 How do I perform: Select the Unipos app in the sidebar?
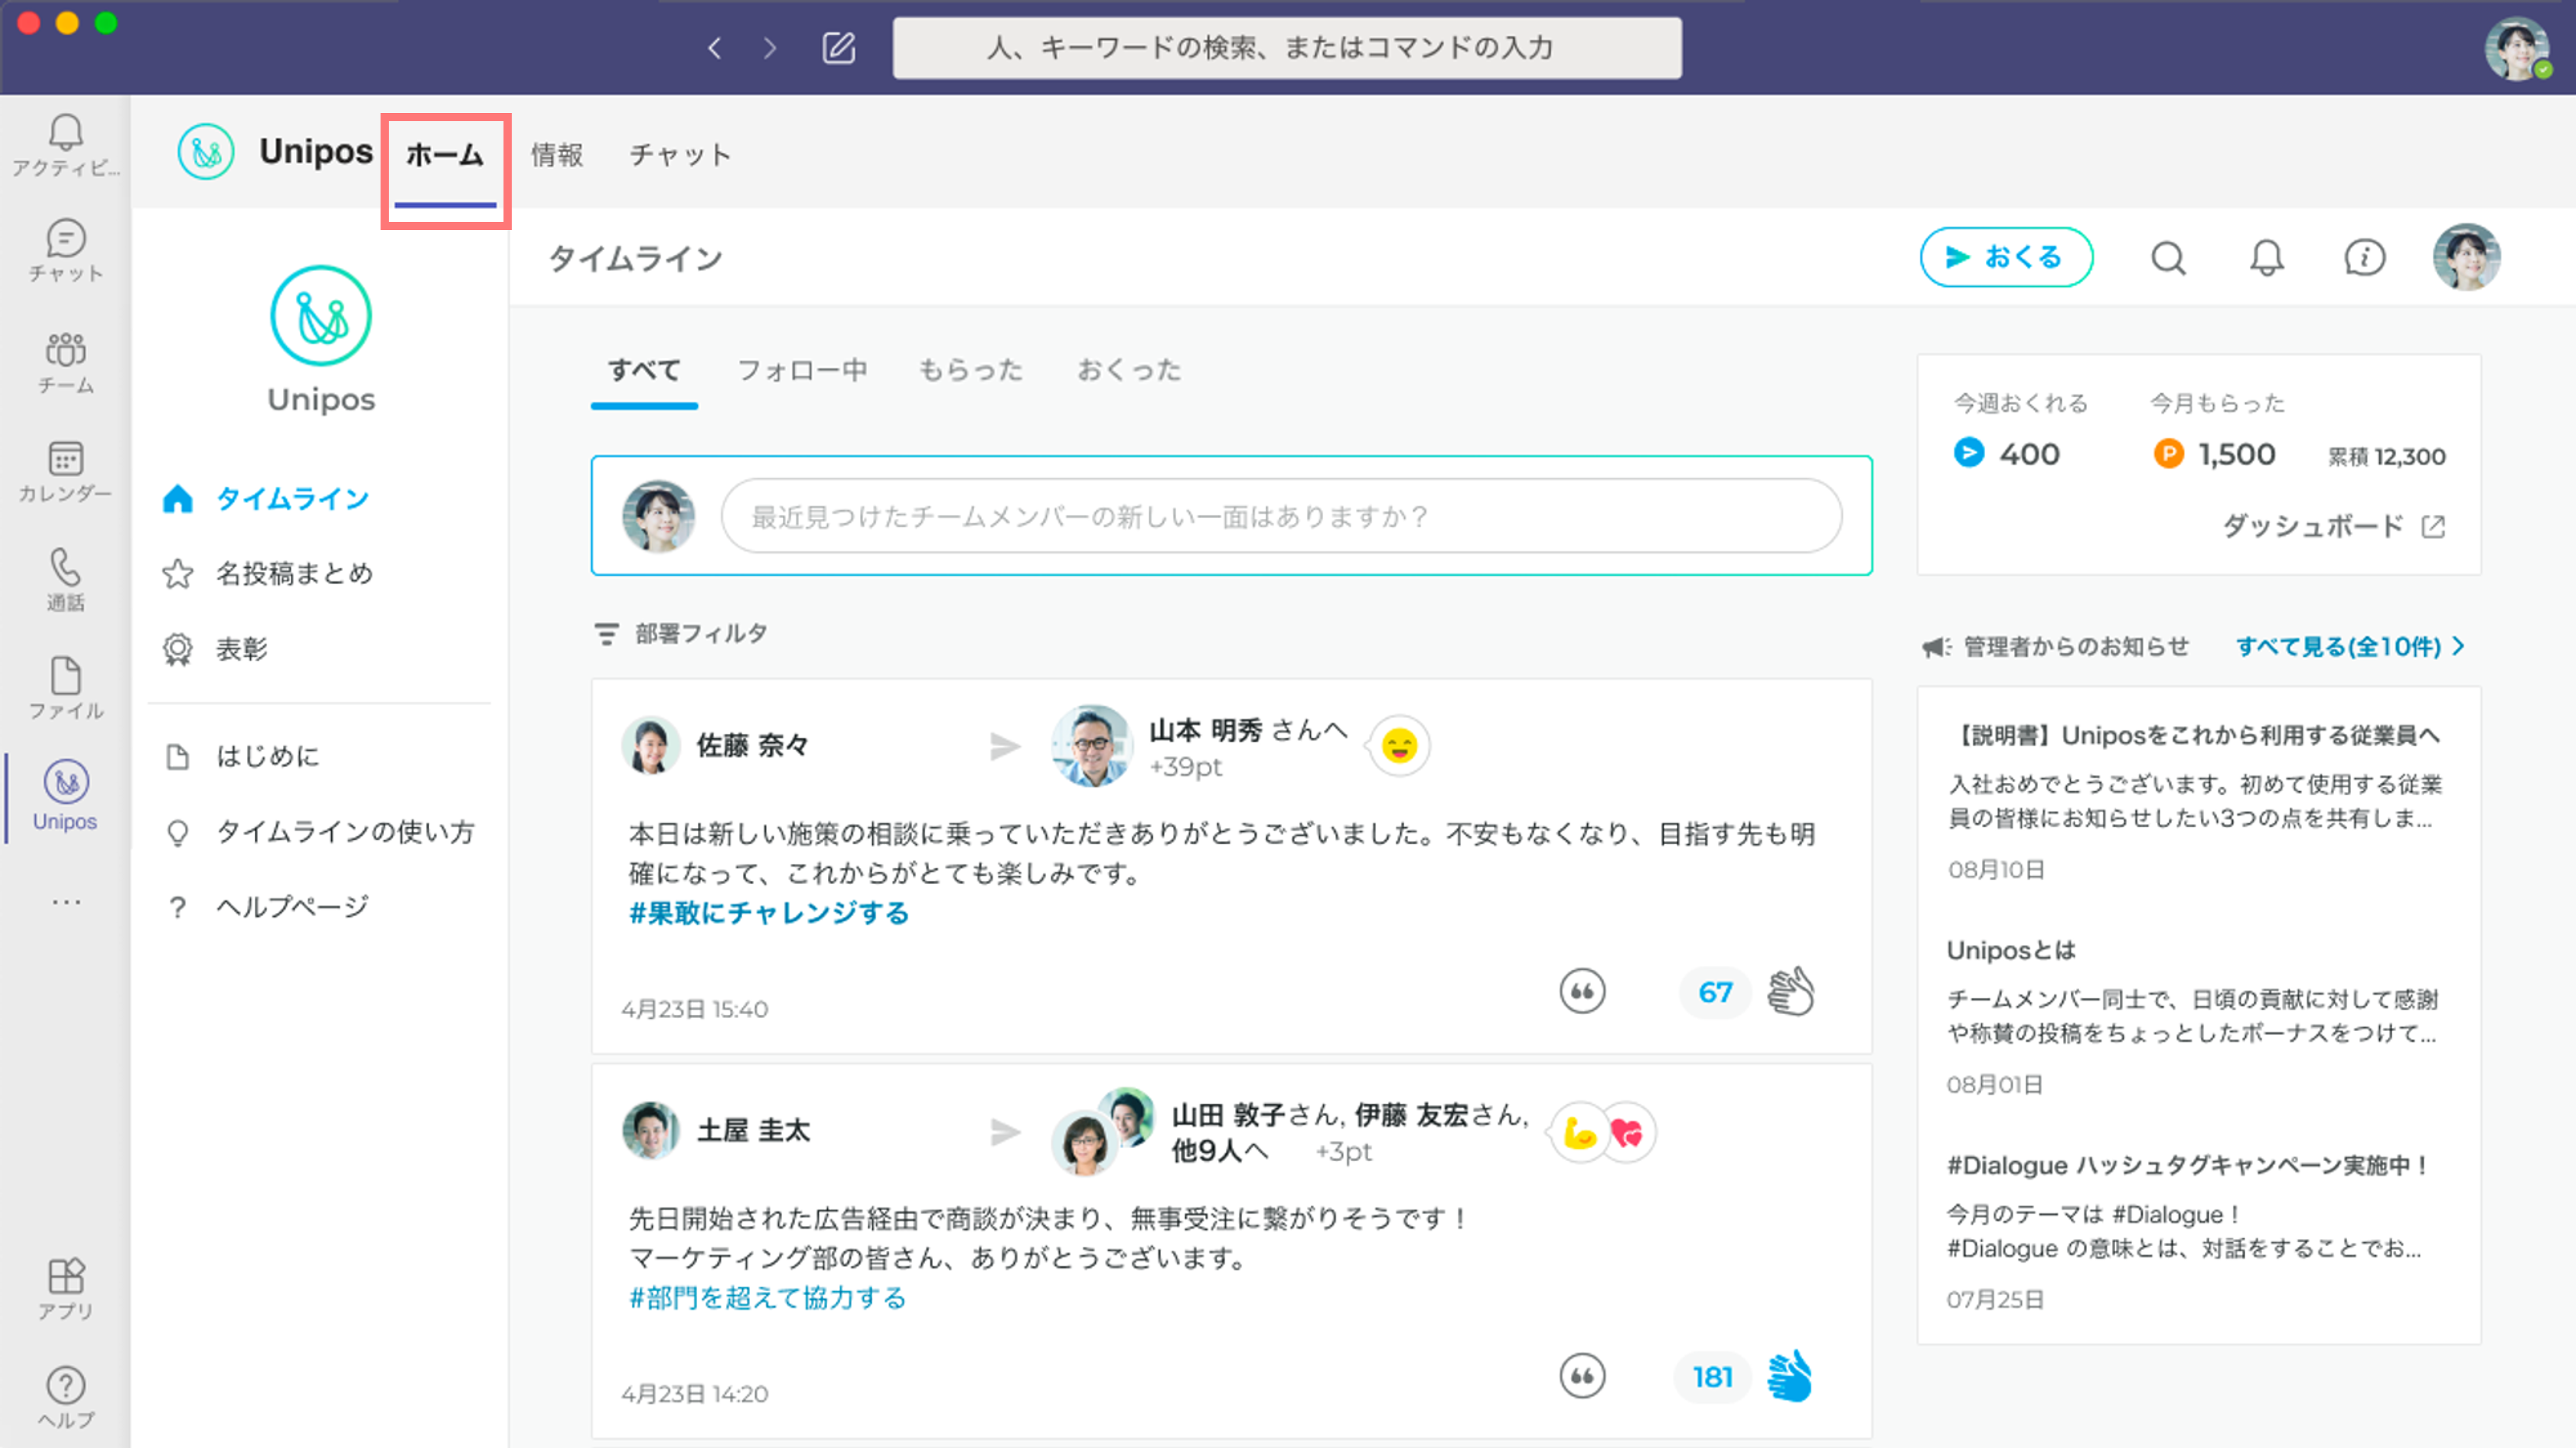tap(65, 796)
